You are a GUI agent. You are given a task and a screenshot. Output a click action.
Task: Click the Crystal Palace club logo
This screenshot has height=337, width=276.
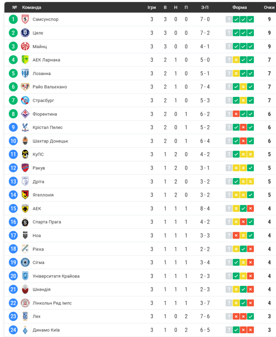pos(25,127)
